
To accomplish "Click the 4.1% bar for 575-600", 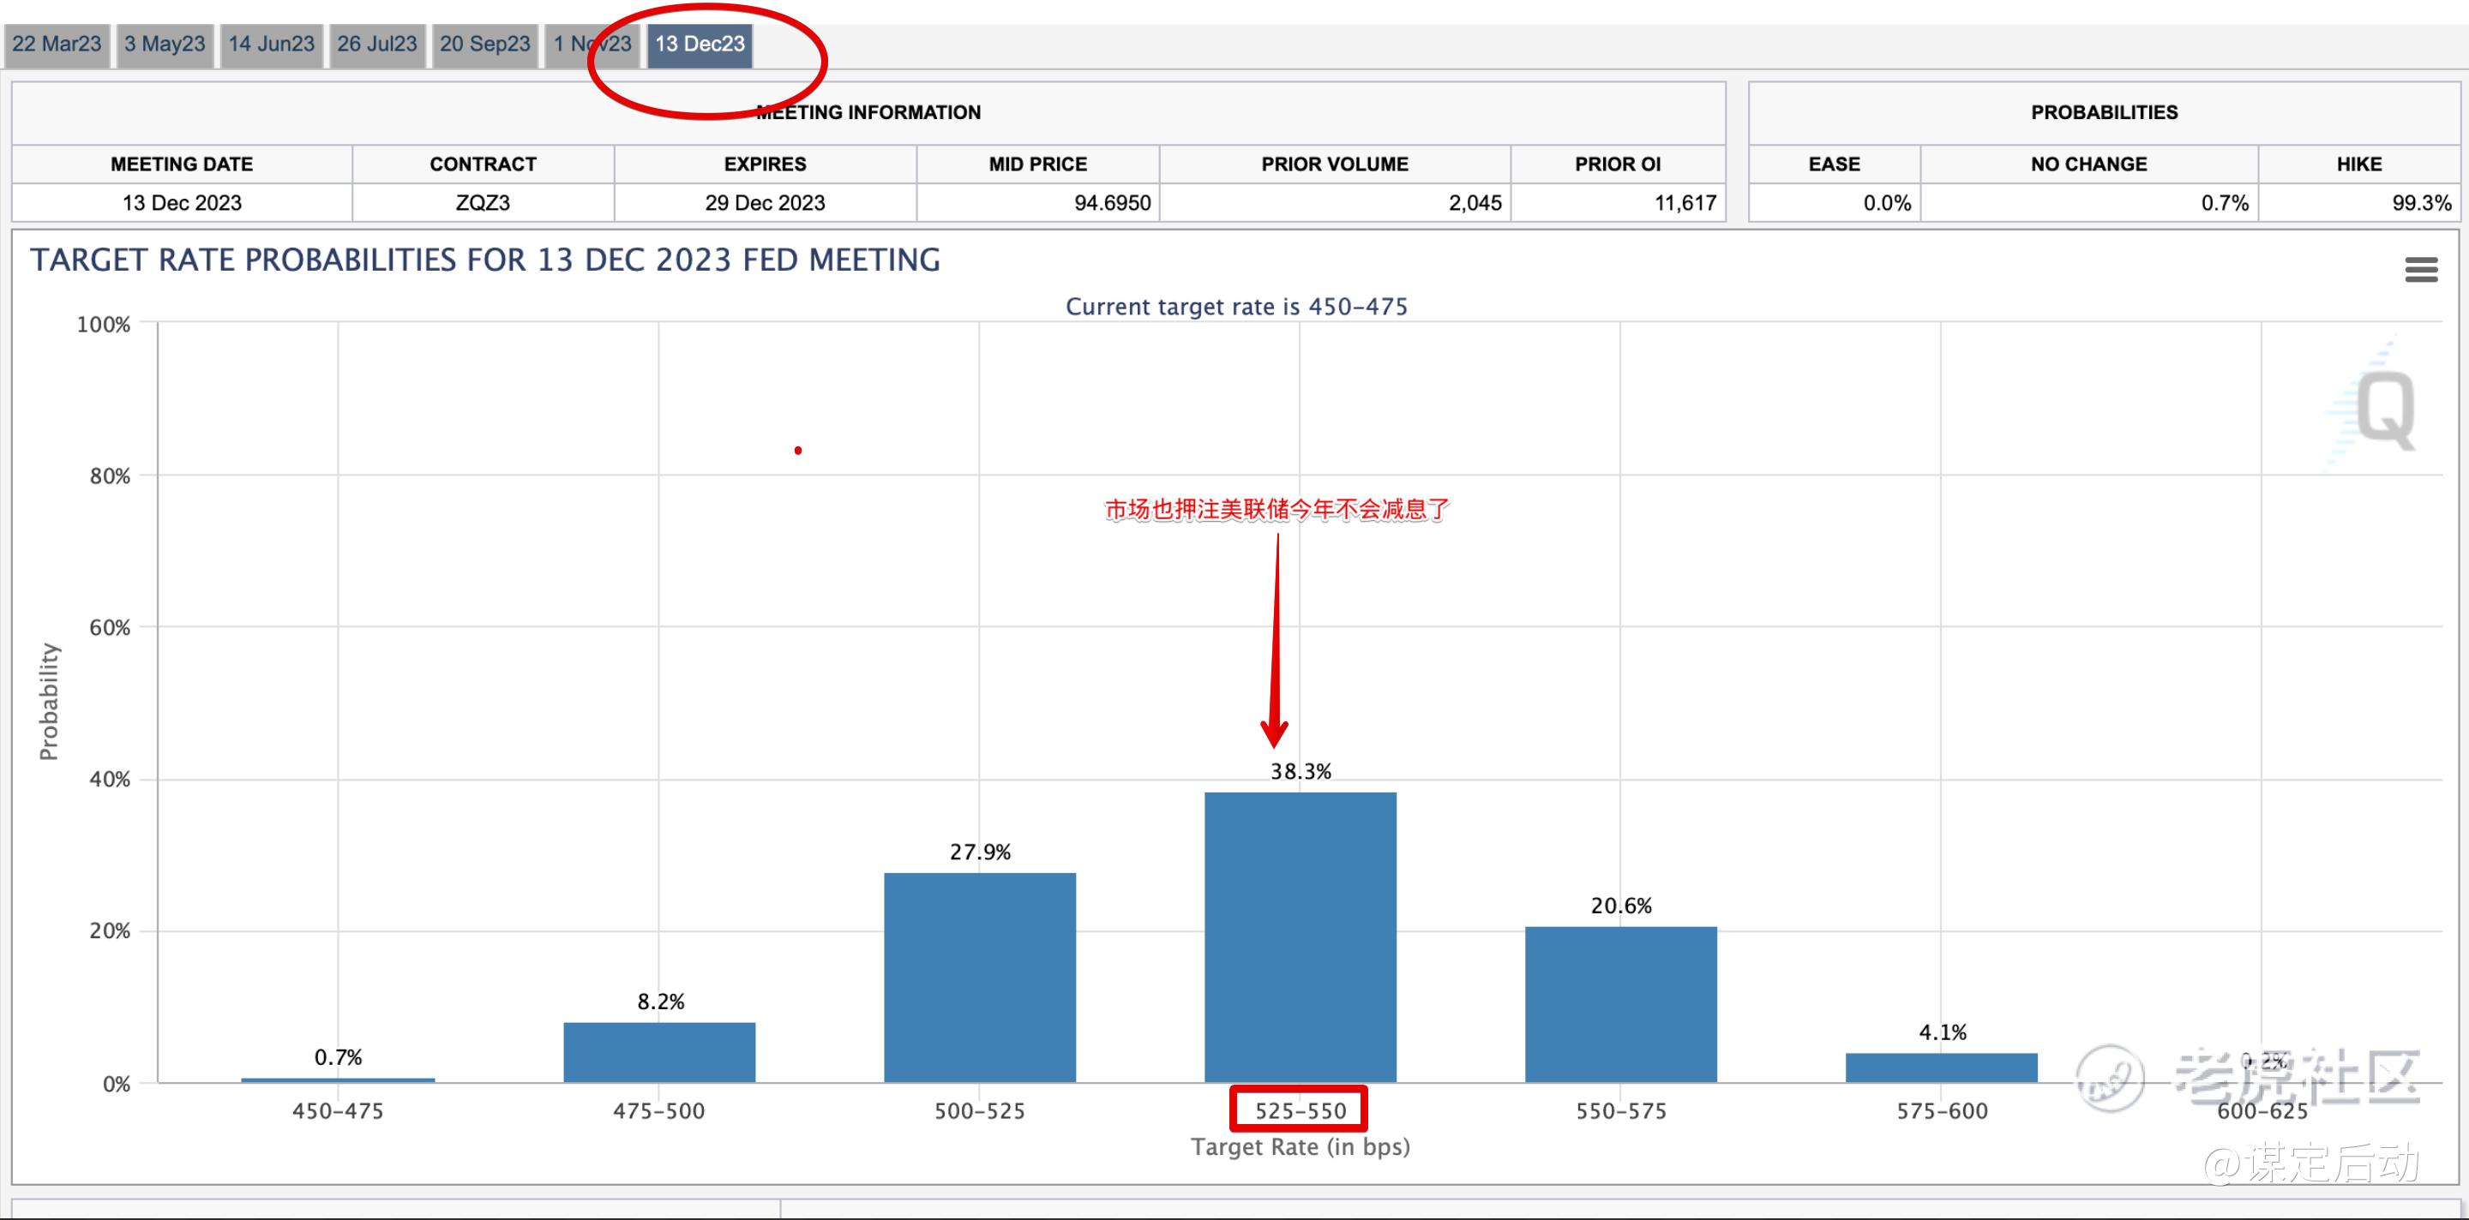I will point(1941,1067).
